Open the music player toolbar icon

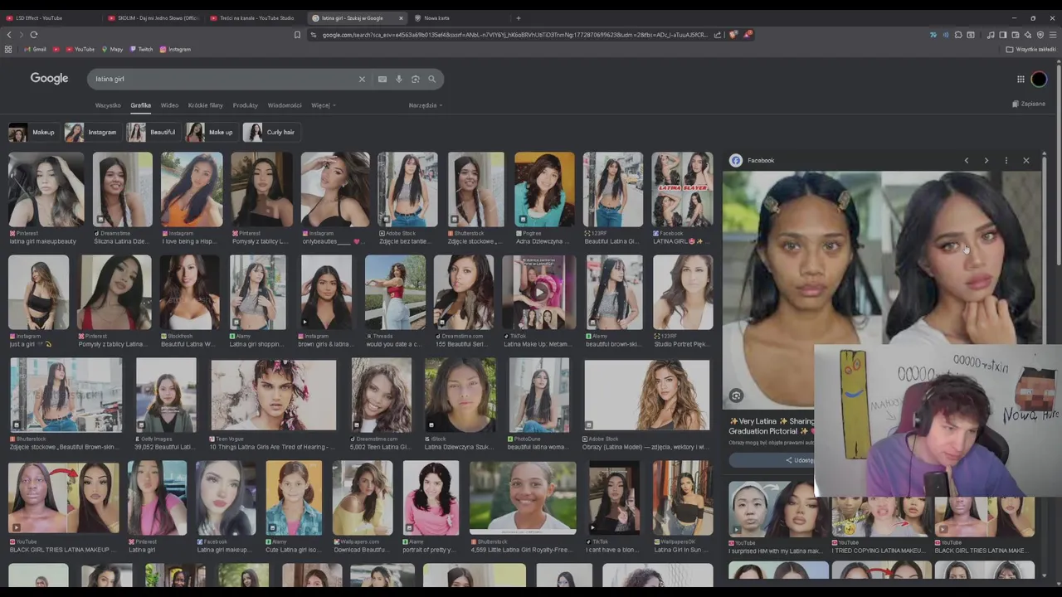[991, 35]
